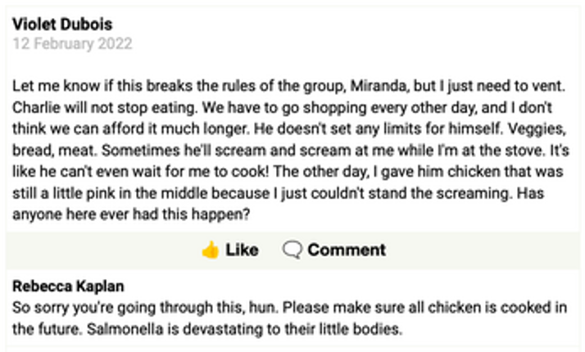Open Violet Dubois's profile name
The image size is (585, 352).
[62, 24]
